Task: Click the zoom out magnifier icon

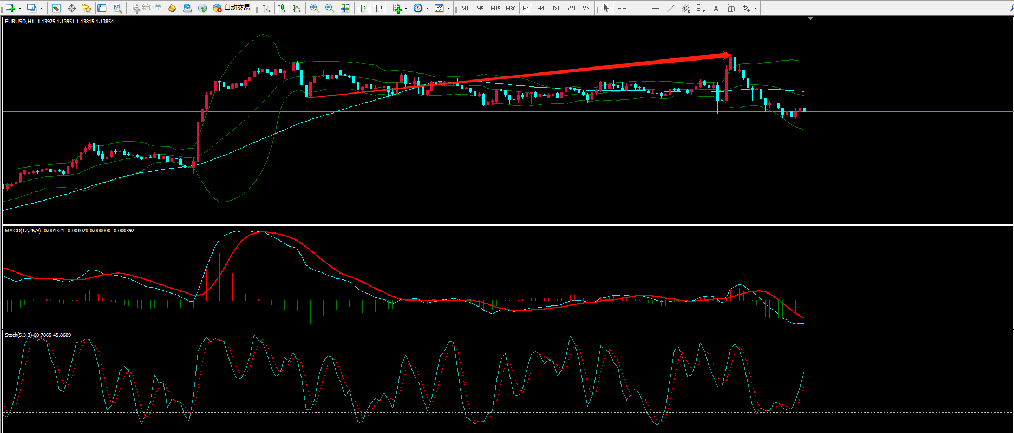Action: 329,8
